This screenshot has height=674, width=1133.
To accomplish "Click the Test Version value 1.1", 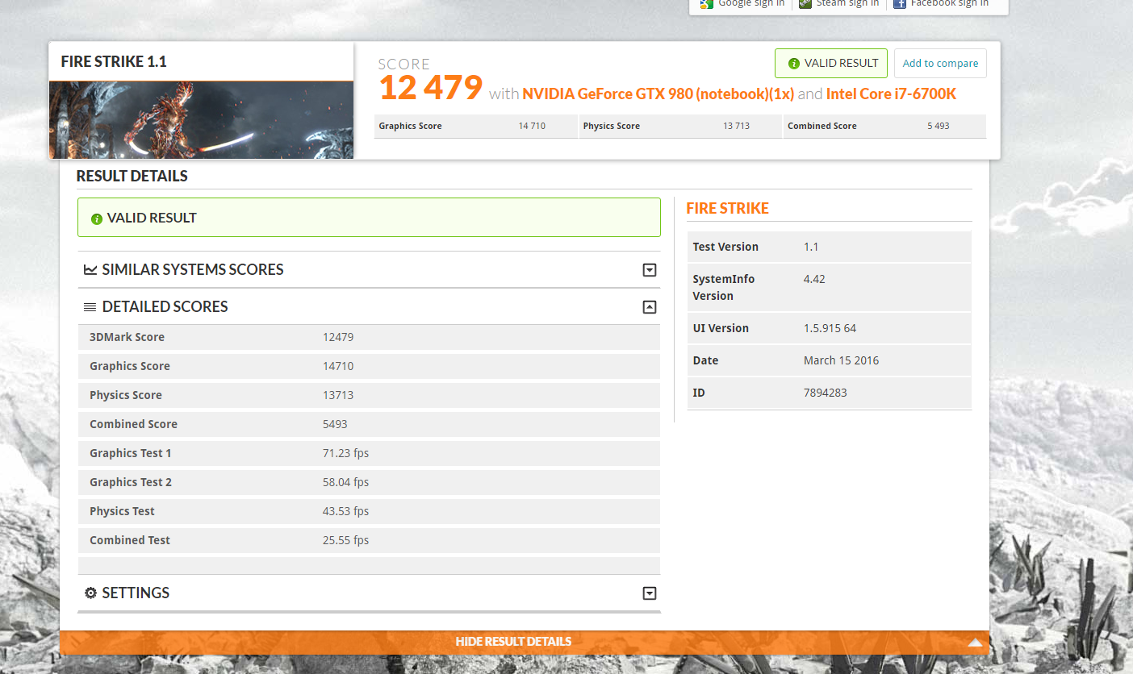I will pyautogui.click(x=811, y=247).
